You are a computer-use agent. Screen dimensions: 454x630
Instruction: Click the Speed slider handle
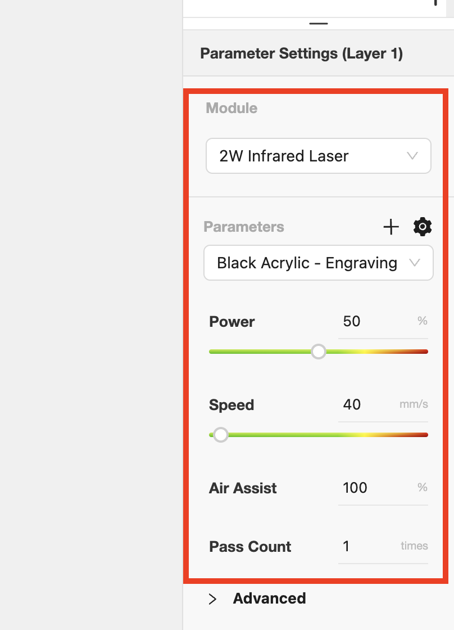point(220,435)
